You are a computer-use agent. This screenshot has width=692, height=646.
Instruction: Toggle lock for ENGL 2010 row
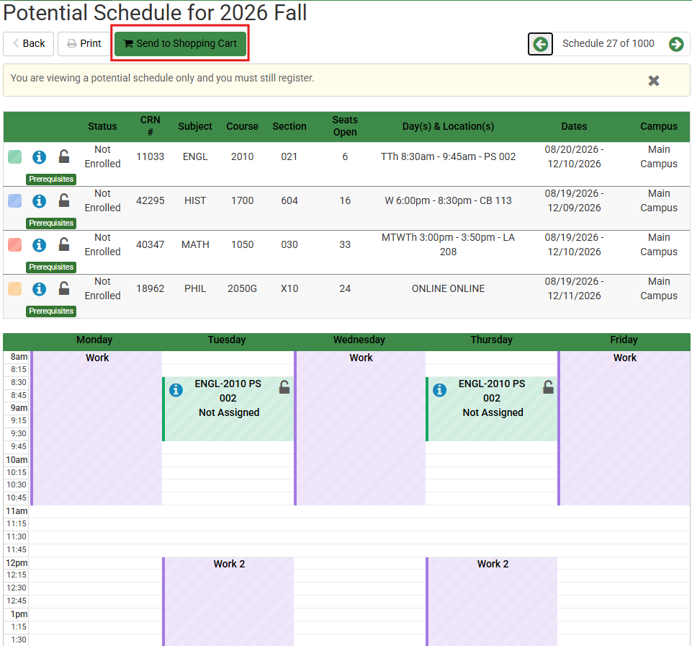pyautogui.click(x=64, y=156)
